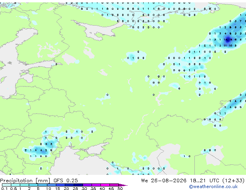Click the 'Precipitation [mm]' title text
The height and width of the screenshot is (190, 246).
click(25, 181)
